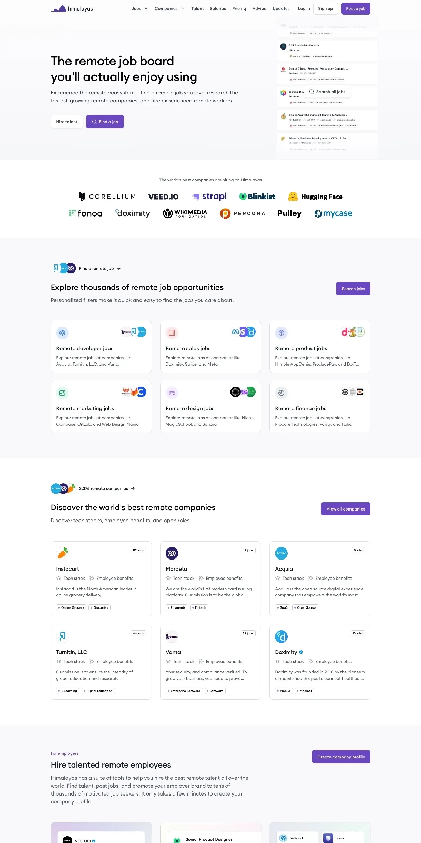Viewport: 421px width, 843px height.
Task: Click the Remote sales jobs chart icon
Action: click(172, 332)
